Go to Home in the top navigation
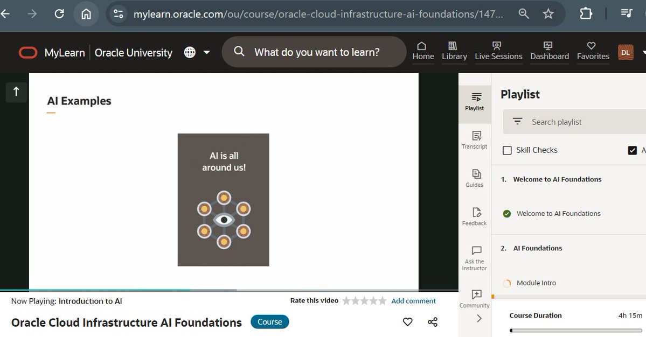Viewport: 646px width, 337px height. (x=423, y=51)
